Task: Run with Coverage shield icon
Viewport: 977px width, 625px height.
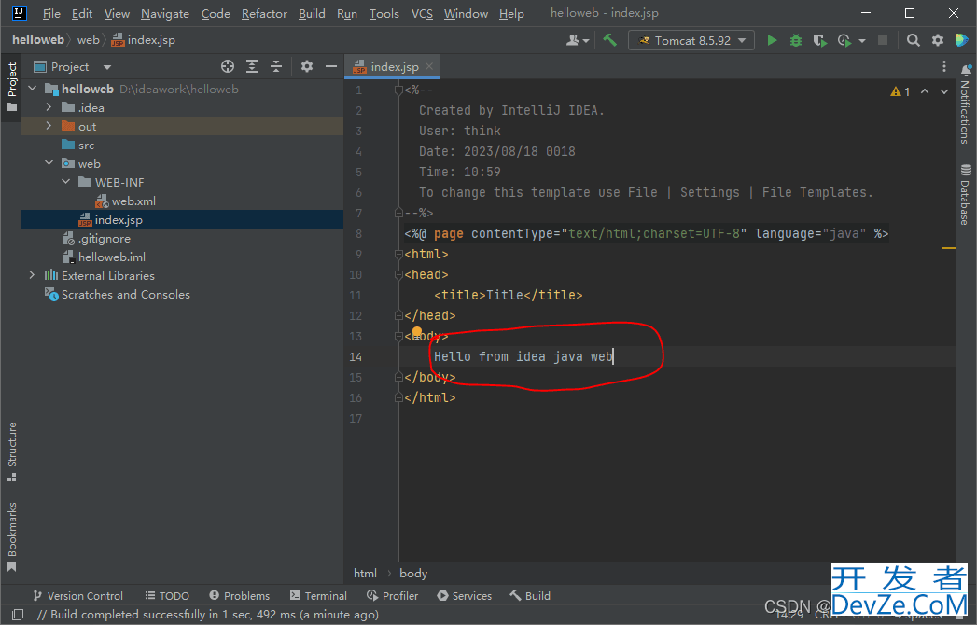Action: click(820, 40)
